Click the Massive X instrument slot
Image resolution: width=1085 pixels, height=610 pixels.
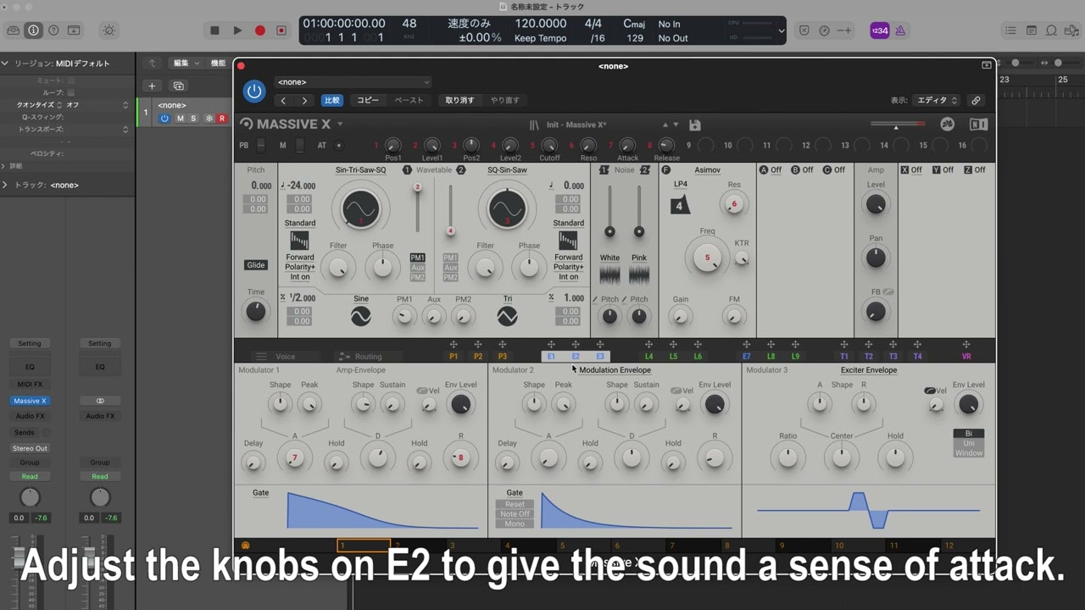coord(30,401)
